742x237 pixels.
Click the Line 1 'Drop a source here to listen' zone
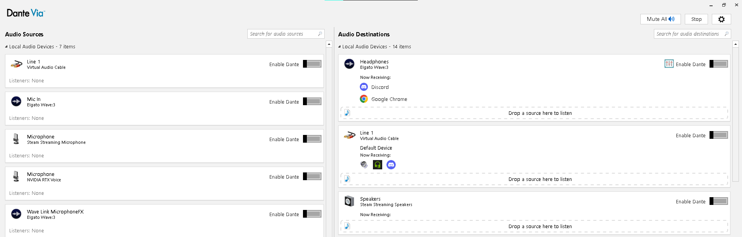pos(534,179)
